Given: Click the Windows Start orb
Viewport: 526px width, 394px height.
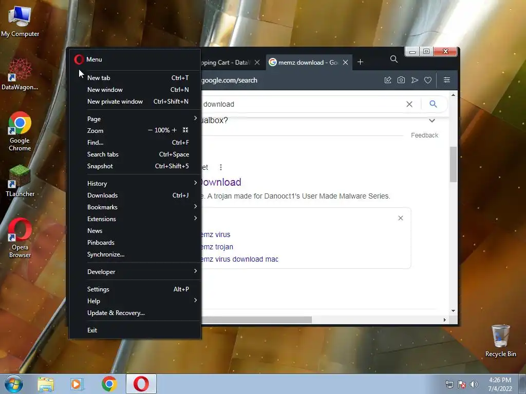Looking at the screenshot, I should [14, 384].
